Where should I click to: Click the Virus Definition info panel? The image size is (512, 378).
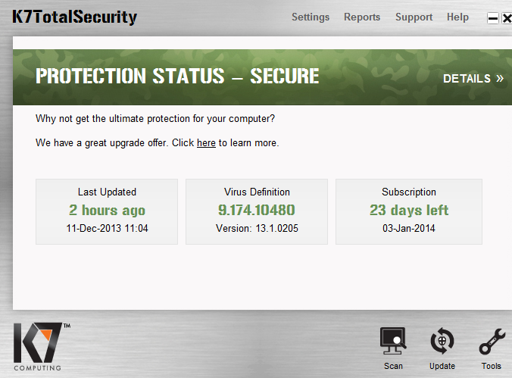[x=257, y=211]
